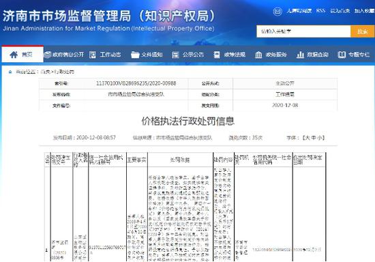Click the 价格执法行政处罚信息 article title

[x=188, y=121]
